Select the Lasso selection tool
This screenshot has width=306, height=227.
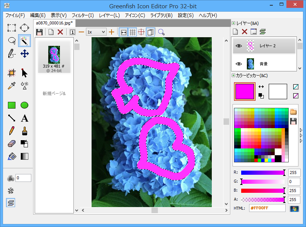[x=11, y=41]
